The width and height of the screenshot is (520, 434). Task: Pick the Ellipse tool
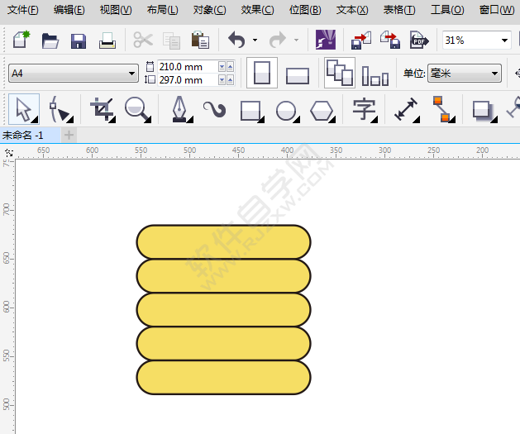tap(287, 110)
